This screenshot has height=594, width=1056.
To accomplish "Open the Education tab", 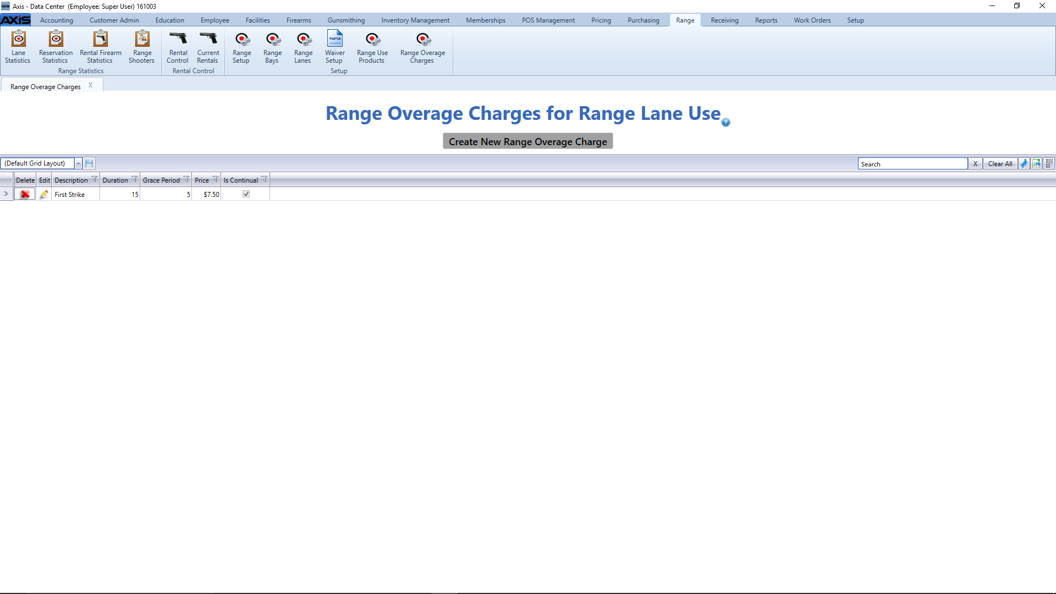I will coord(170,20).
